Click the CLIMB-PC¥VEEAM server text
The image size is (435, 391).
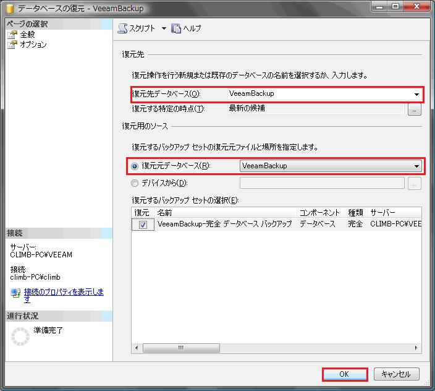tap(41, 255)
